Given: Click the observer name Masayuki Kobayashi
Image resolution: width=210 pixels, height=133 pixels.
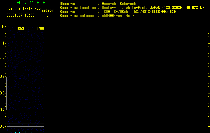Looking at the screenshot, I should (120, 4).
